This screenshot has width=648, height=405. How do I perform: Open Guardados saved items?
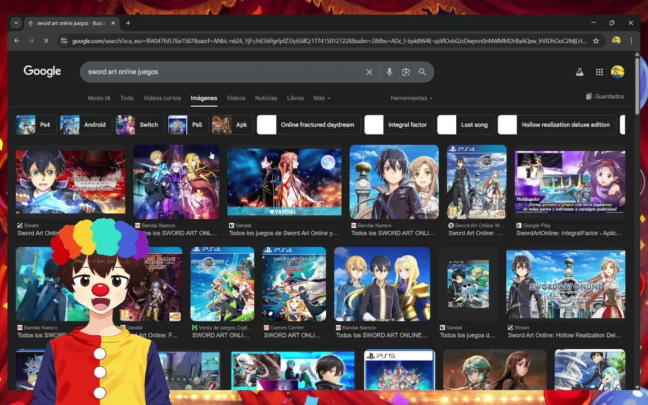605,96
